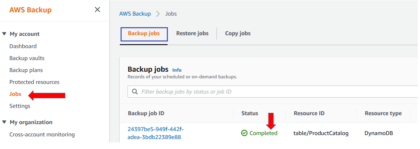Screen dimensions: 420x149
Task: View Protected resources
Action: point(34,82)
